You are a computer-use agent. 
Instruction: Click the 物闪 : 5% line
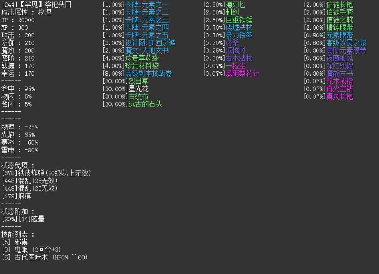(x=17, y=96)
